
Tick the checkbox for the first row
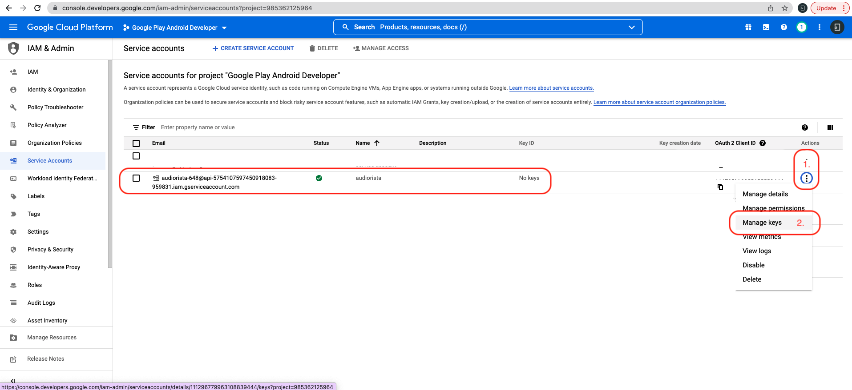pos(136,156)
